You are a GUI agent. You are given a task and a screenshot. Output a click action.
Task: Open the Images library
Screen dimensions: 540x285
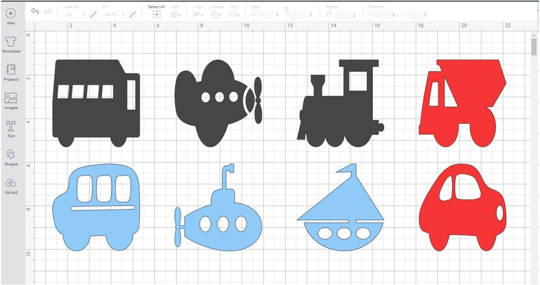point(11,101)
